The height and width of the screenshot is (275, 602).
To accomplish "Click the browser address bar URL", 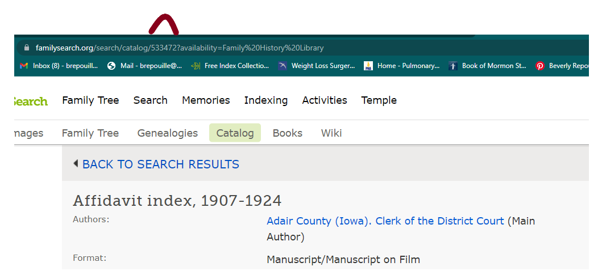I will point(180,48).
